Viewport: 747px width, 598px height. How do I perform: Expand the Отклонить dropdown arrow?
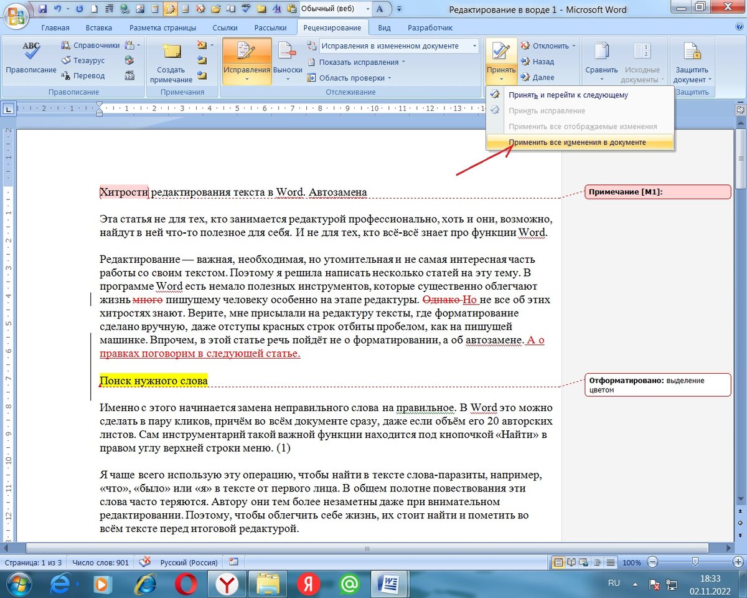[x=573, y=46]
